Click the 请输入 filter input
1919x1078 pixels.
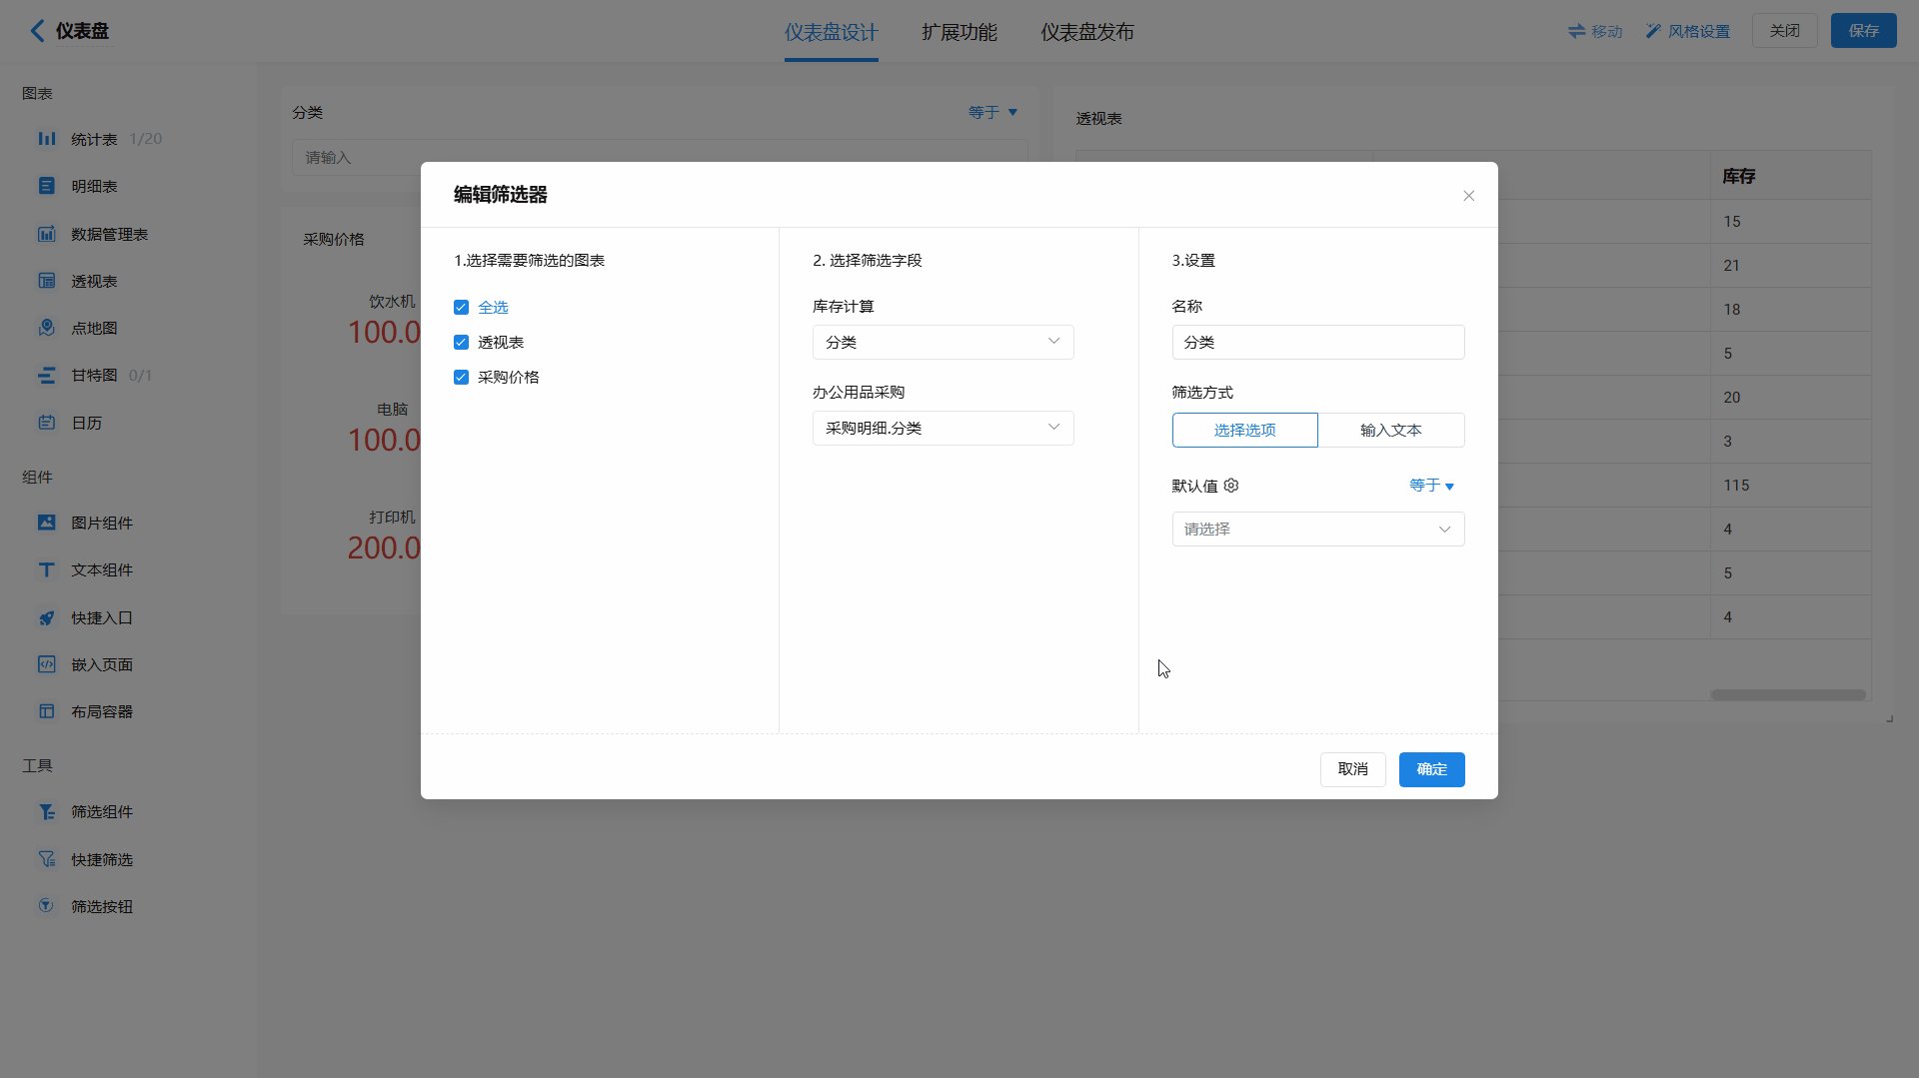click(660, 157)
